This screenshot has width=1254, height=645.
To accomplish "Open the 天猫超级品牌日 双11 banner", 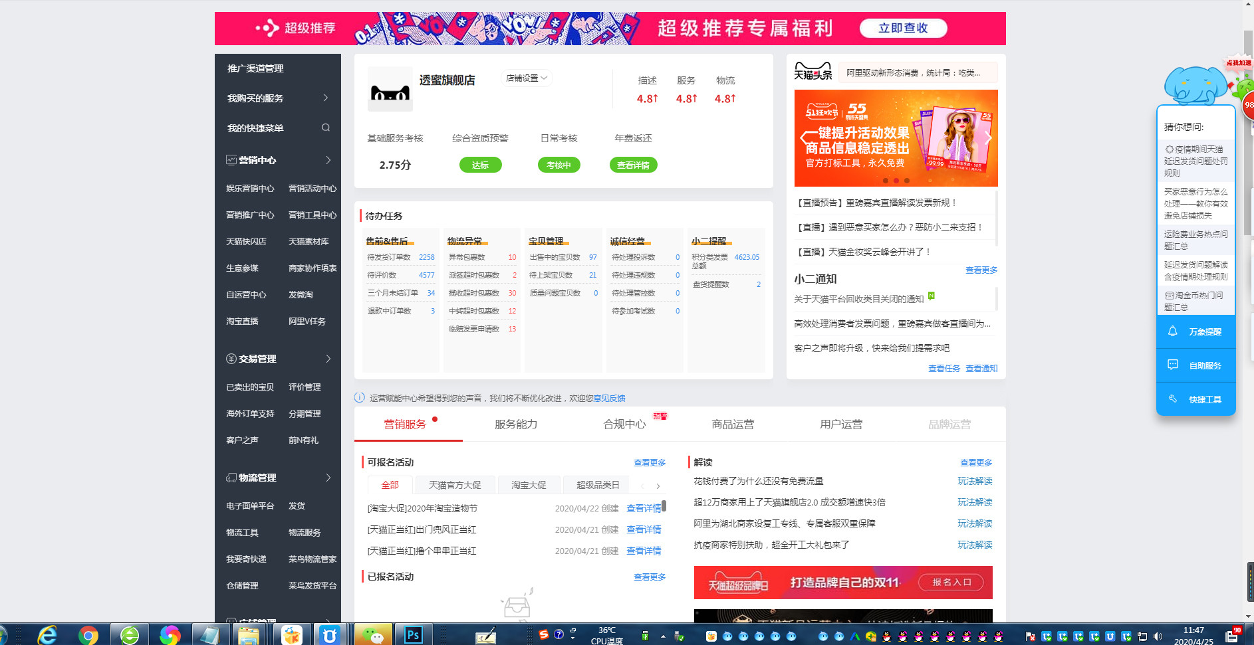I will 843,583.
